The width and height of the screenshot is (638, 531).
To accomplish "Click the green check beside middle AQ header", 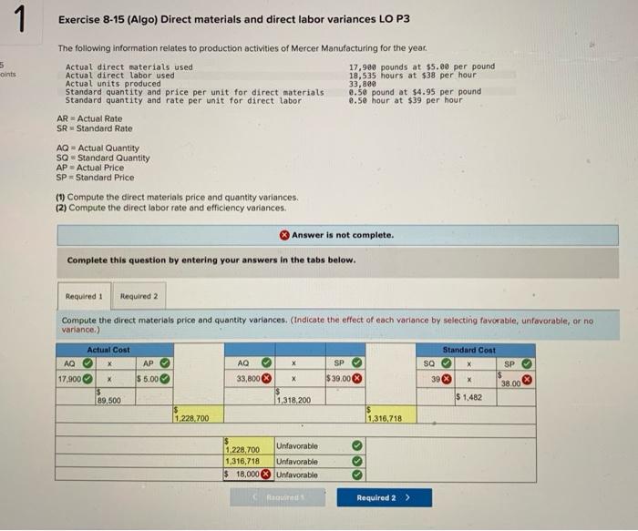I will coord(266,363).
